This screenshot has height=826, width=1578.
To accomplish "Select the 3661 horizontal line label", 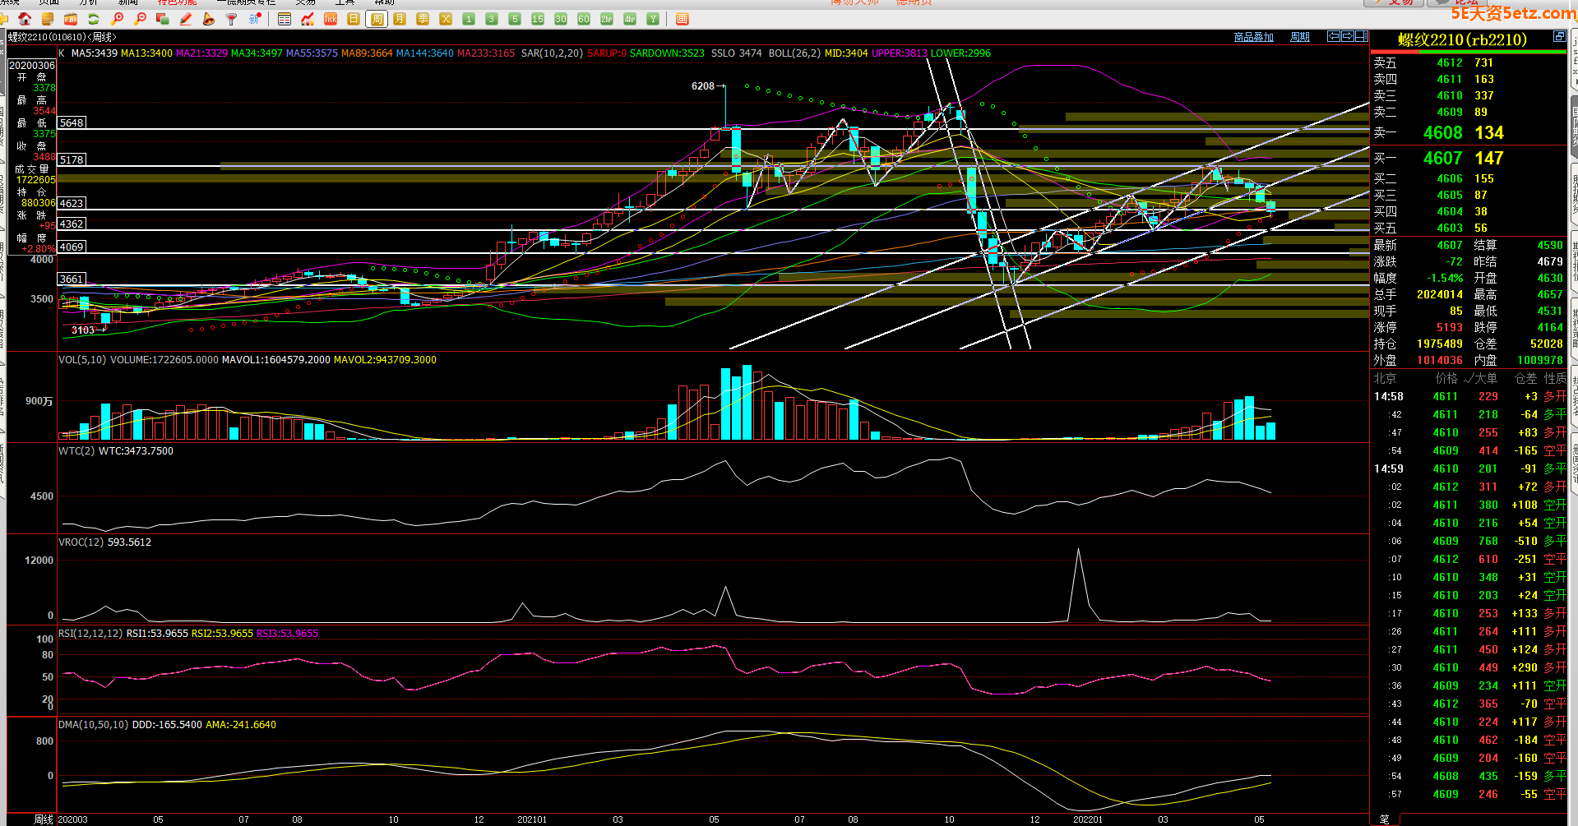I will click(72, 279).
